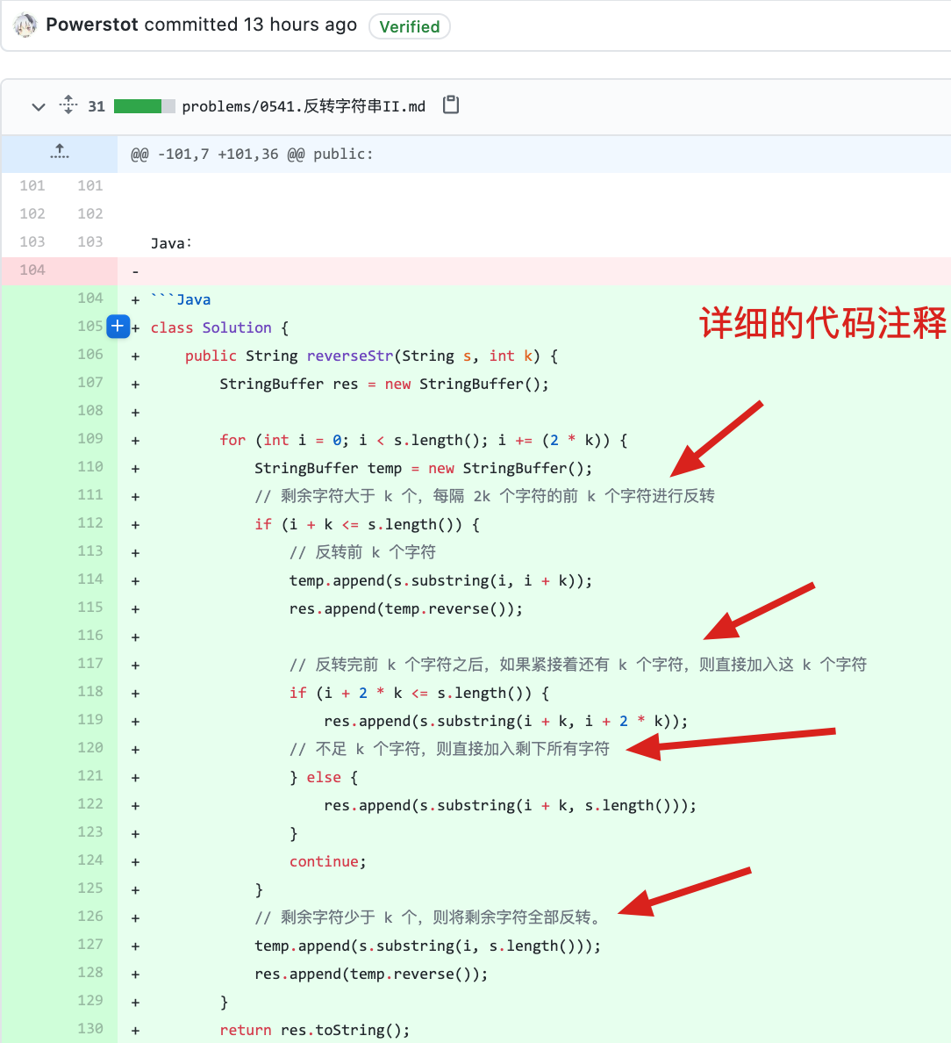Expand all lines of the file

68,105
